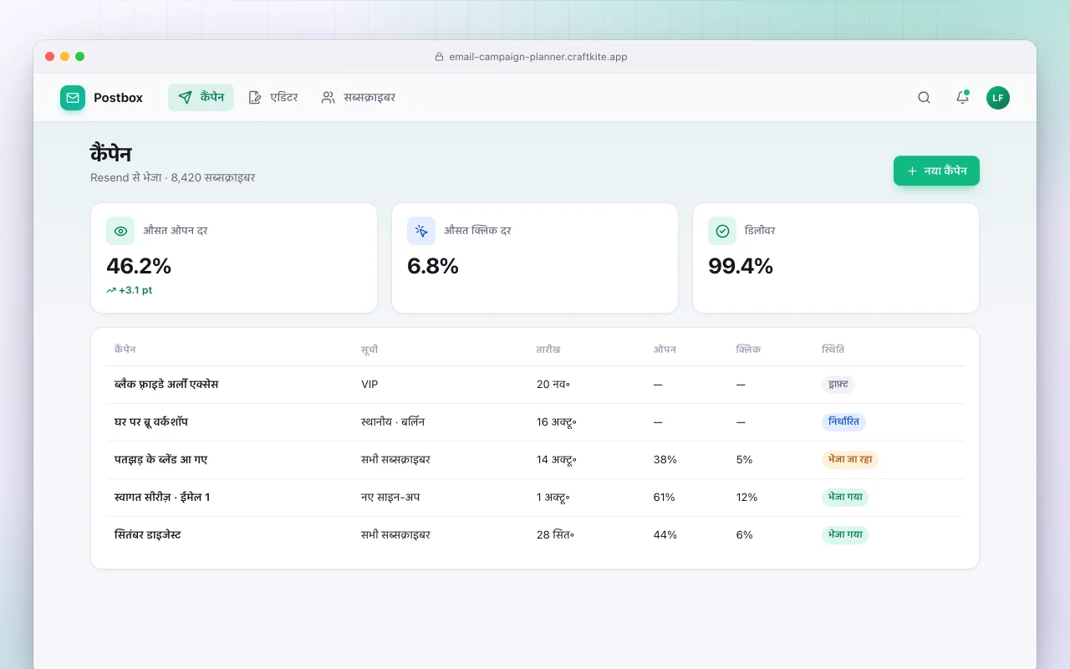Click the स्थानीय · बर्लिन list cell

coord(393,422)
